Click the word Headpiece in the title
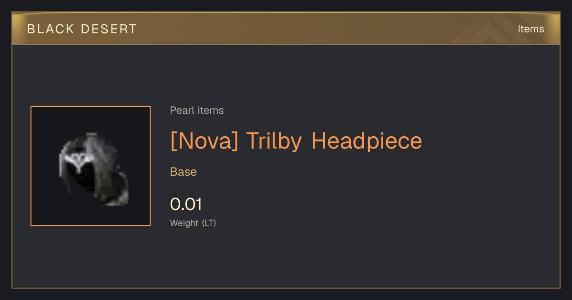Image resolution: width=572 pixels, height=300 pixels. (367, 141)
